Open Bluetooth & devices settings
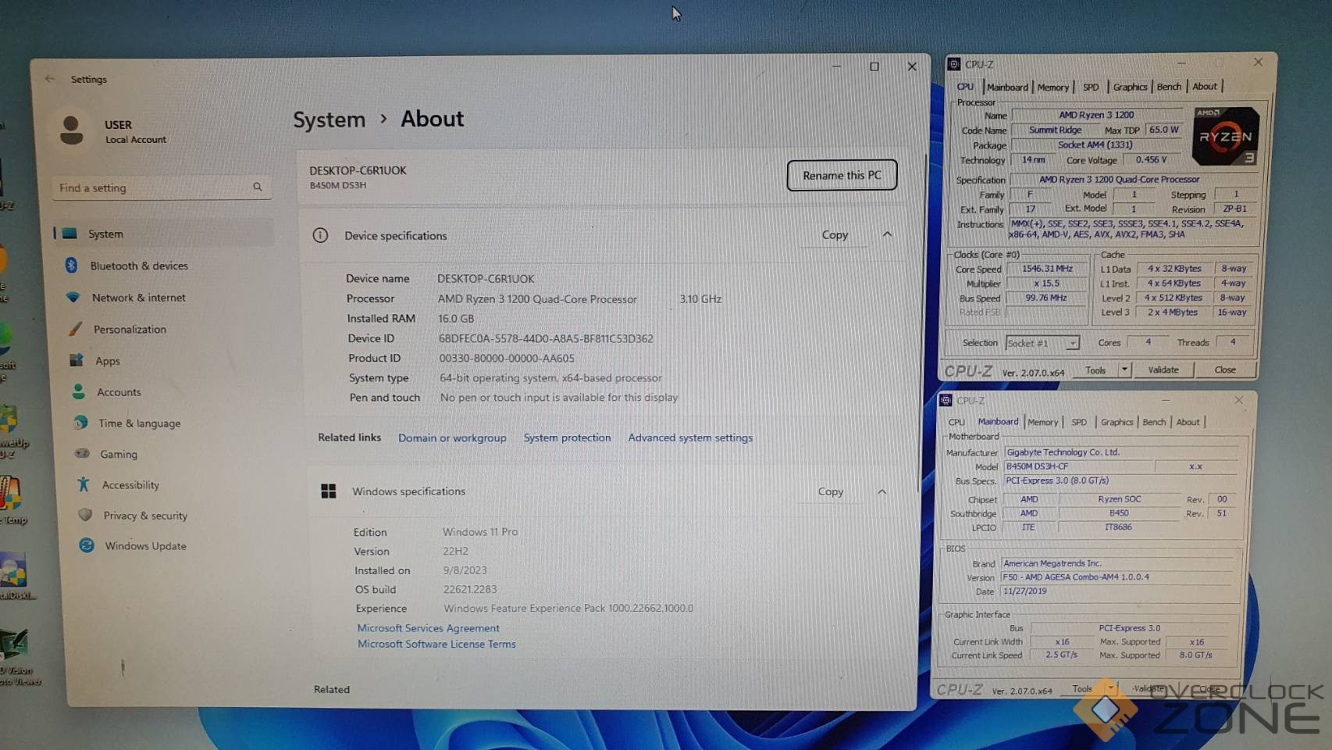This screenshot has height=750, width=1332. (138, 266)
